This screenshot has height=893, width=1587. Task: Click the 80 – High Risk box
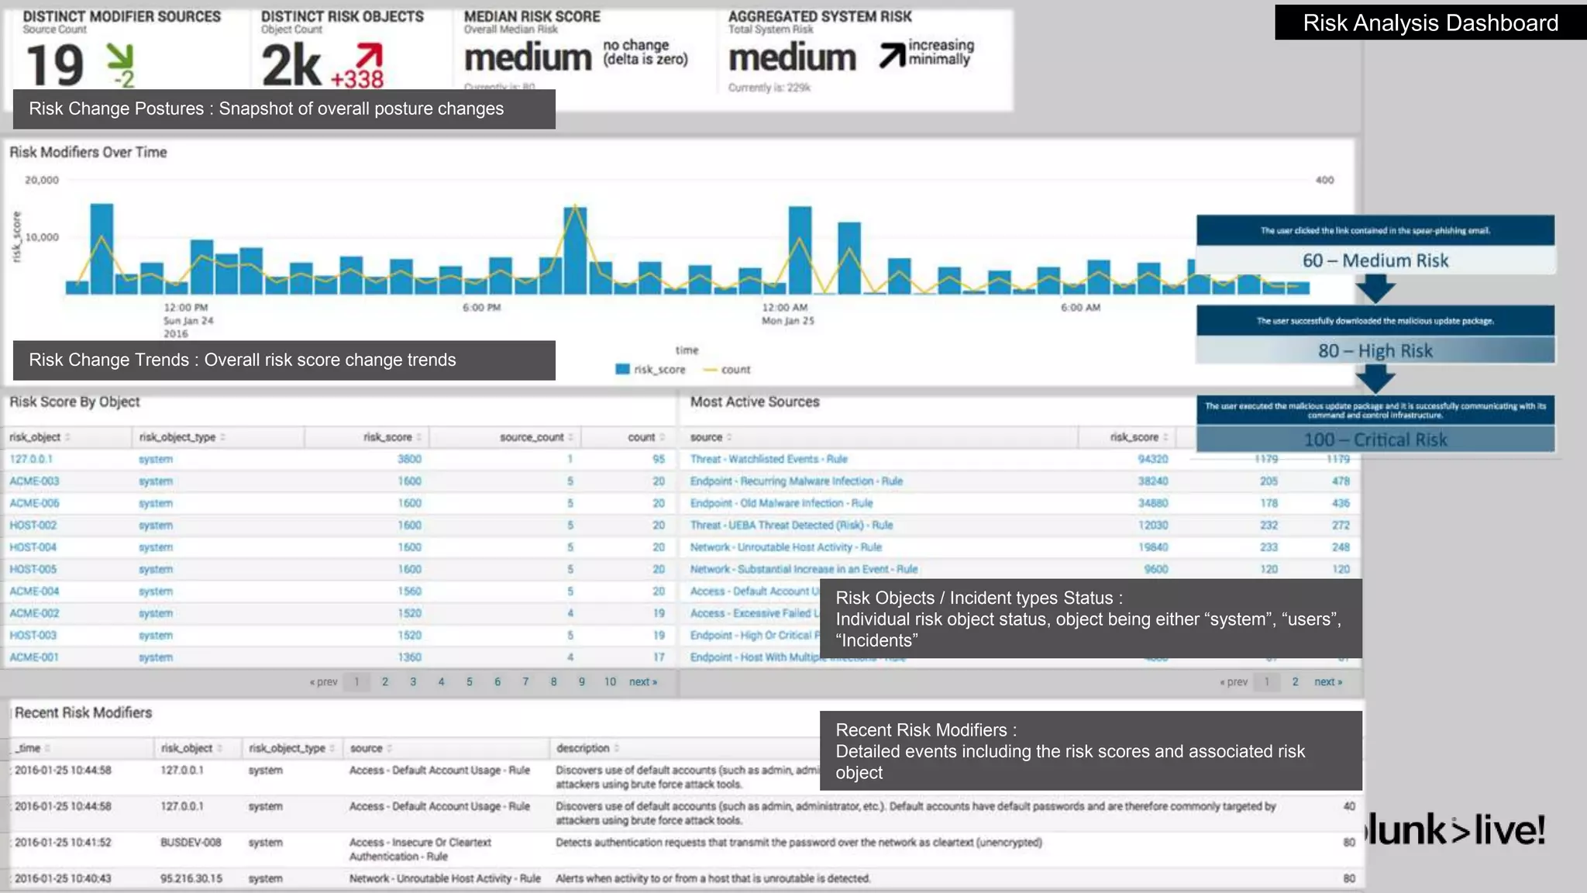1375,350
